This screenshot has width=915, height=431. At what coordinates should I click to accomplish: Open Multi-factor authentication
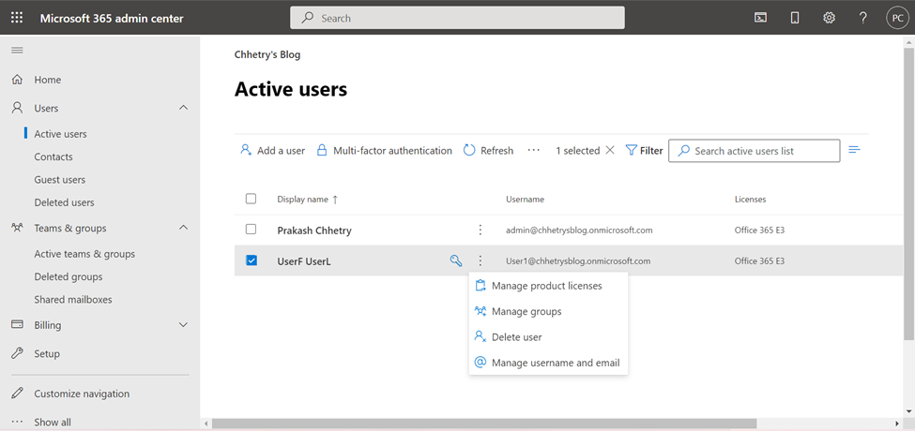384,150
